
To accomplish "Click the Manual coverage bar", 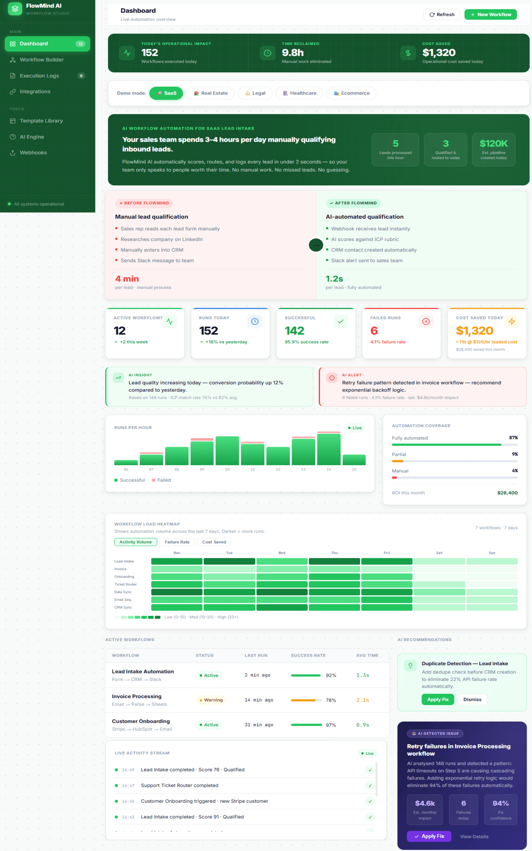I will tap(455, 478).
